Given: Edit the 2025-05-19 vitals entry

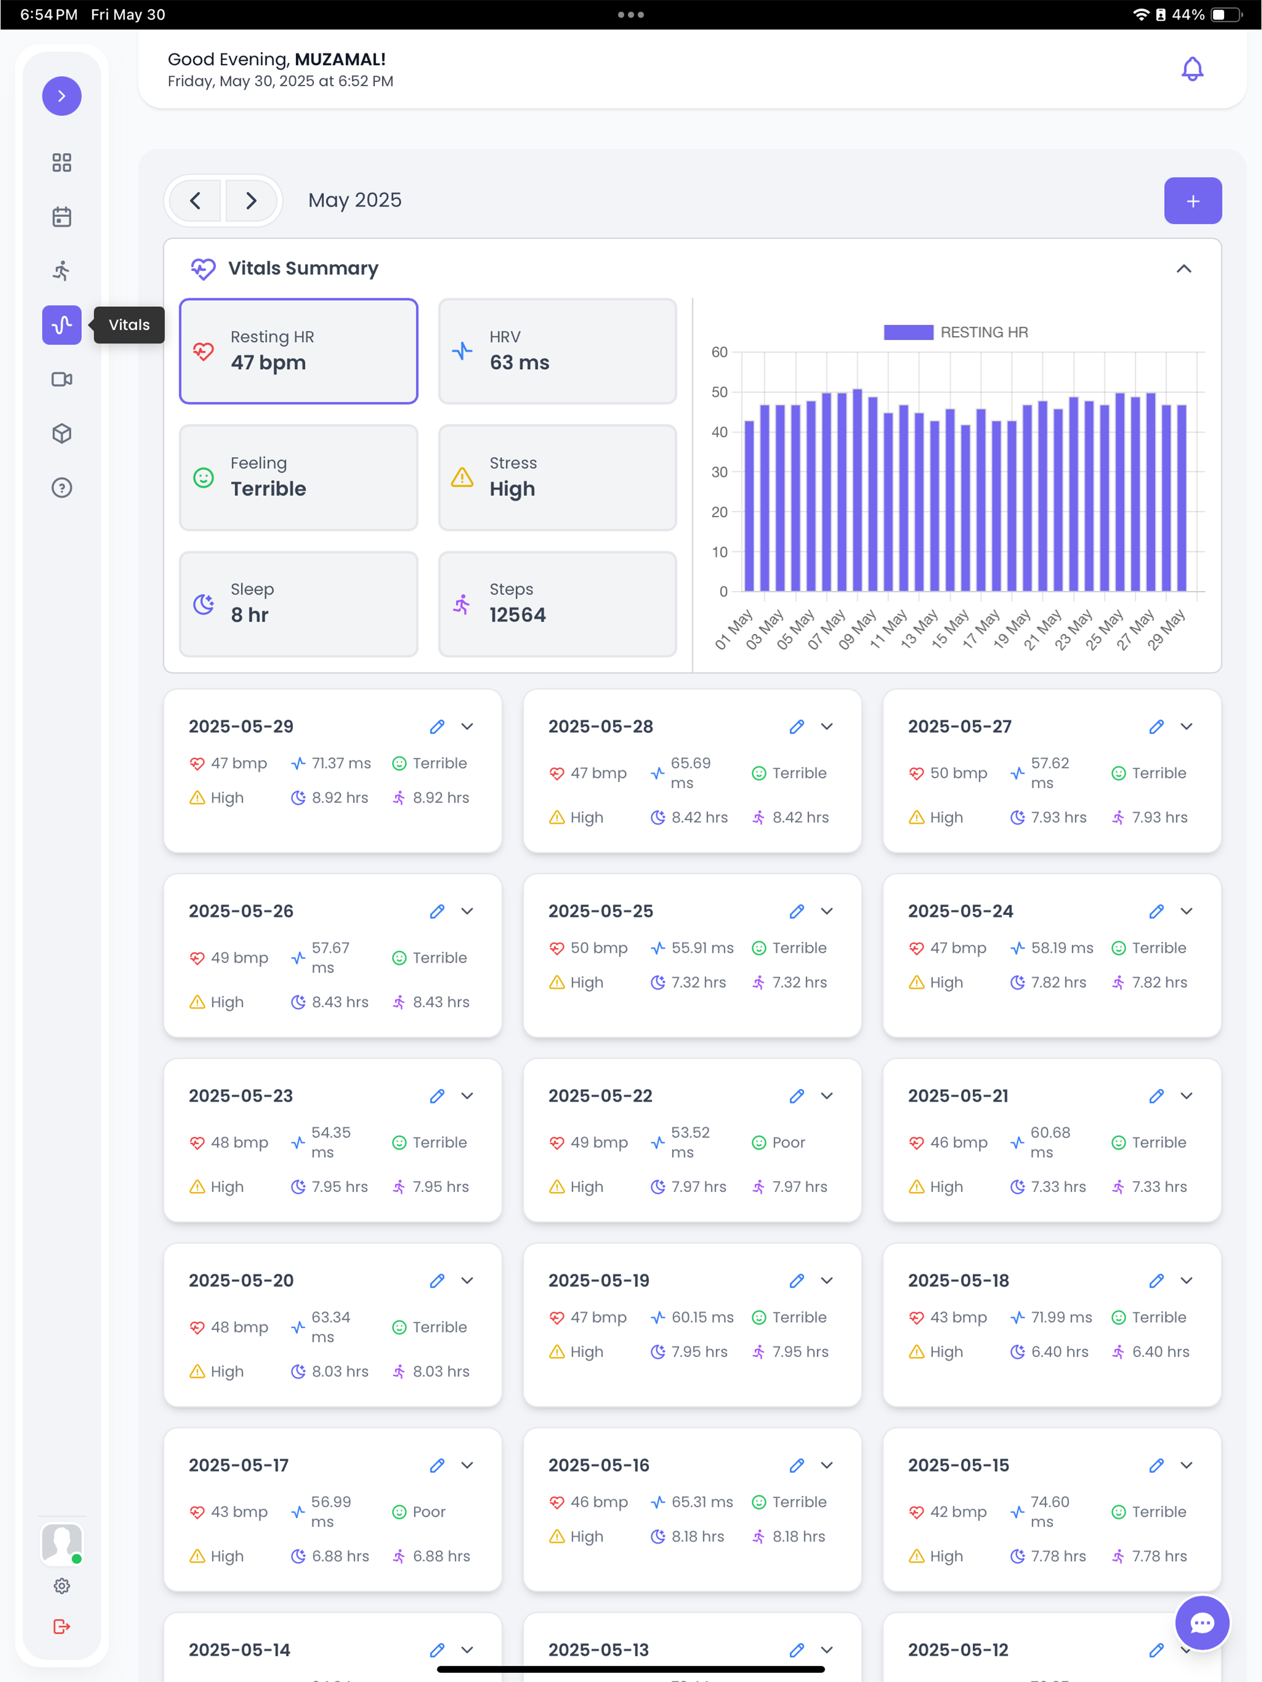Looking at the screenshot, I should (797, 1280).
